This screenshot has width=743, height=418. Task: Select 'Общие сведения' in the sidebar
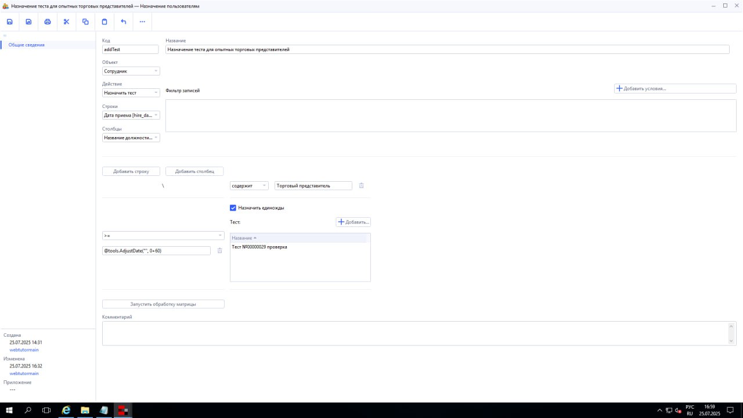click(x=27, y=45)
